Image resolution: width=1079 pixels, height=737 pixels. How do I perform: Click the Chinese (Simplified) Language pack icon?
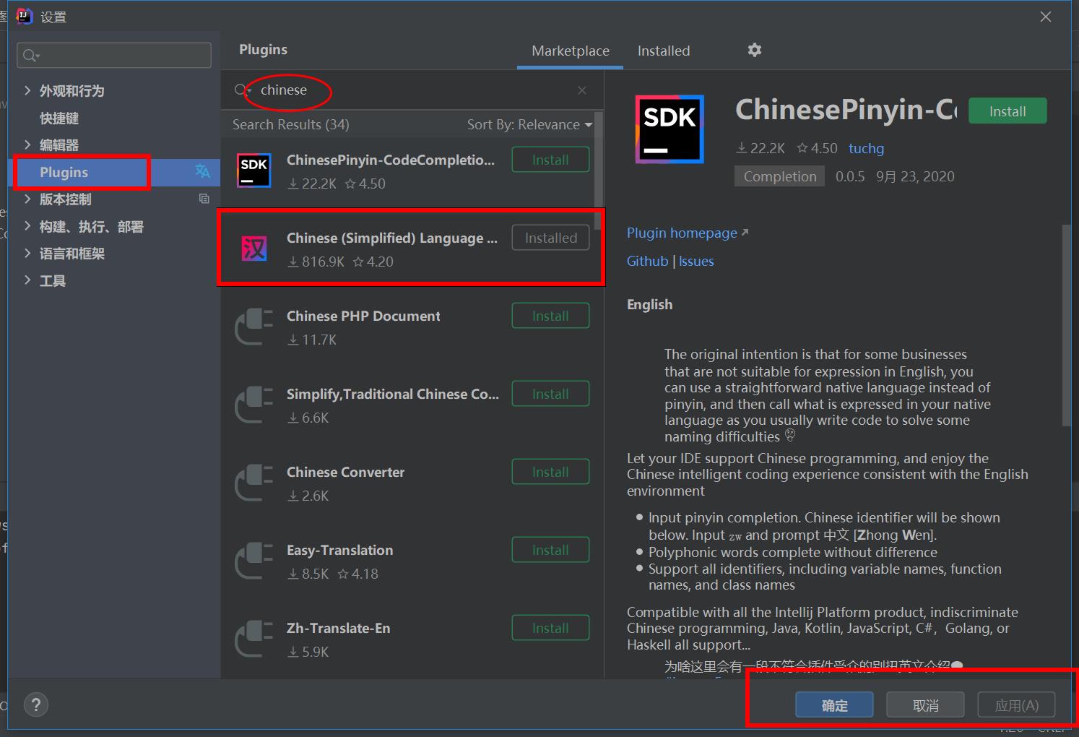pyautogui.click(x=254, y=249)
